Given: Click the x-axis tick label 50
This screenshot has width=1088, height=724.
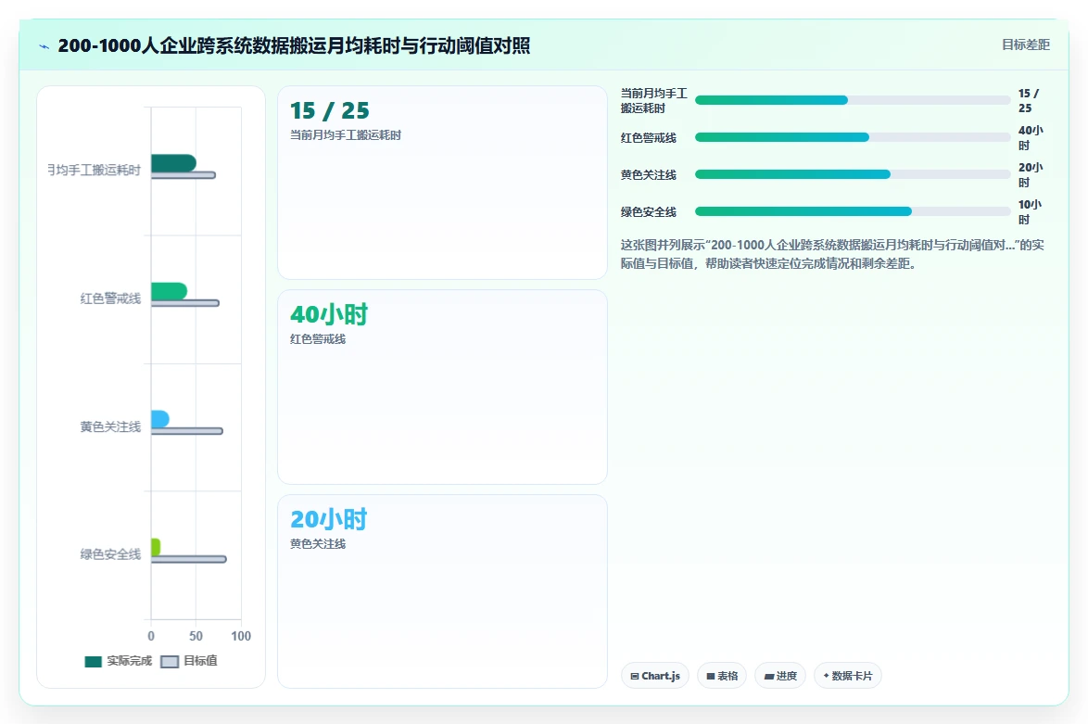Looking at the screenshot, I should tap(196, 636).
